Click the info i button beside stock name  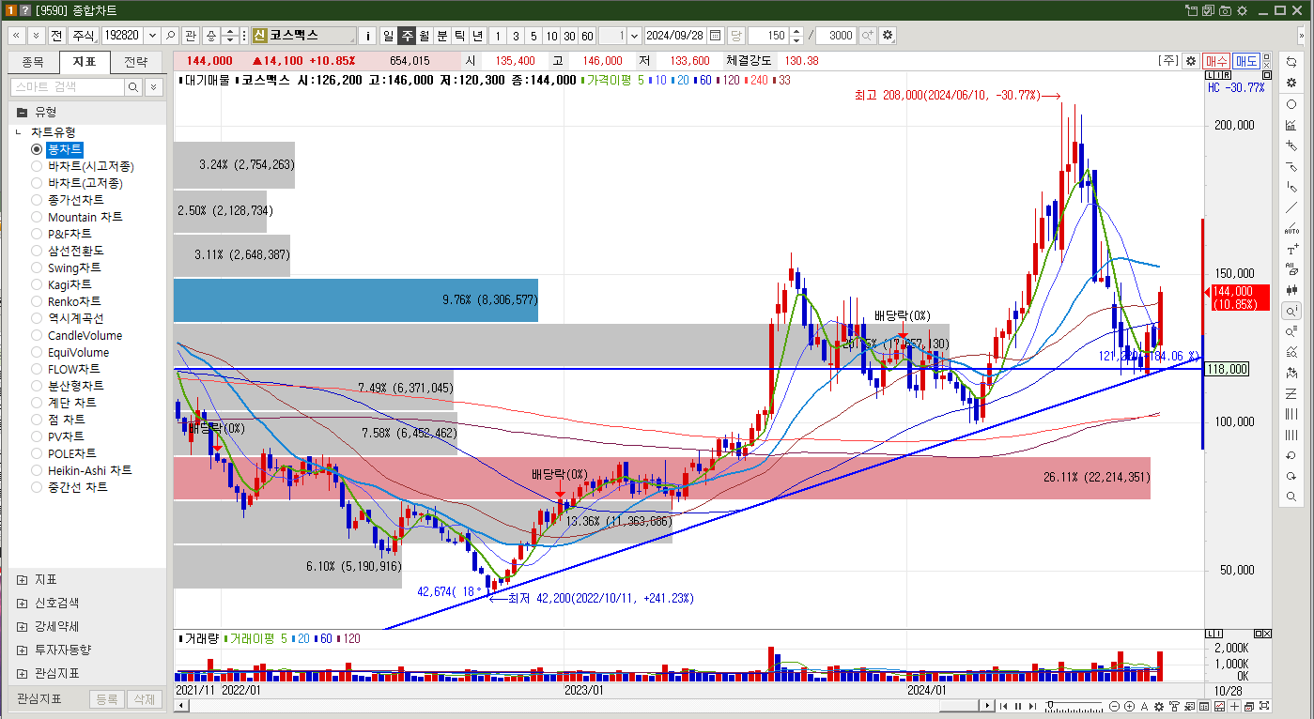tap(367, 35)
